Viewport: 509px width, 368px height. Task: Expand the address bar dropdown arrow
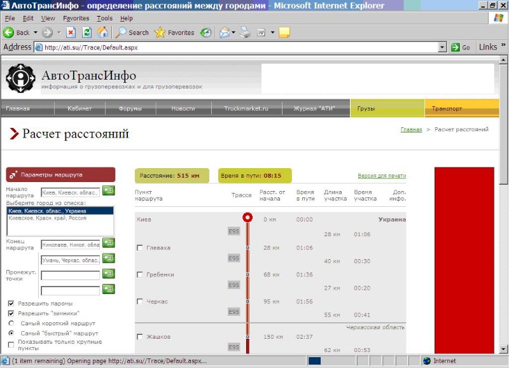tap(443, 48)
